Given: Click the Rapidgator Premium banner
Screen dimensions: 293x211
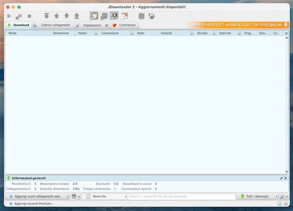Looking at the screenshot, I should pyautogui.click(x=238, y=25).
